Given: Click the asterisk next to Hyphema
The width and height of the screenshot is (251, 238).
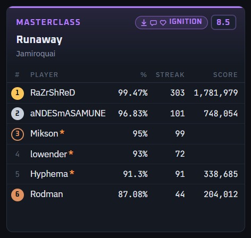Looking at the screenshot, I should click(x=72, y=173).
